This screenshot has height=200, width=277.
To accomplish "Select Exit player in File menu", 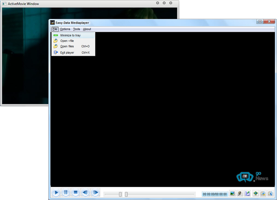I will tap(67, 53).
